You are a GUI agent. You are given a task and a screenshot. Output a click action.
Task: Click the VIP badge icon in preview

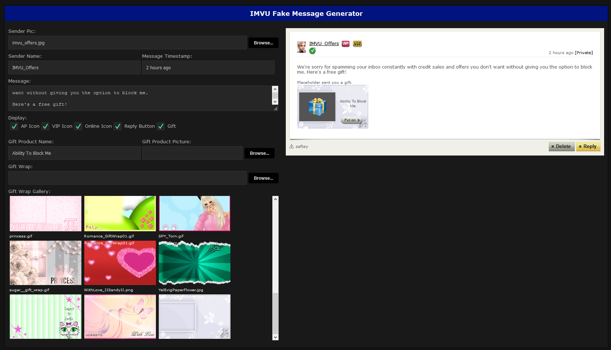tap(357, 44)
